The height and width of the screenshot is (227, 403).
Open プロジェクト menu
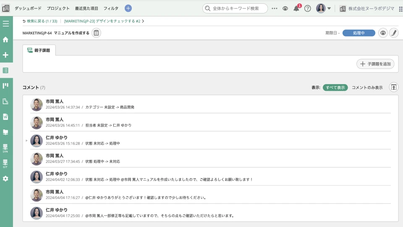(58, 8)
